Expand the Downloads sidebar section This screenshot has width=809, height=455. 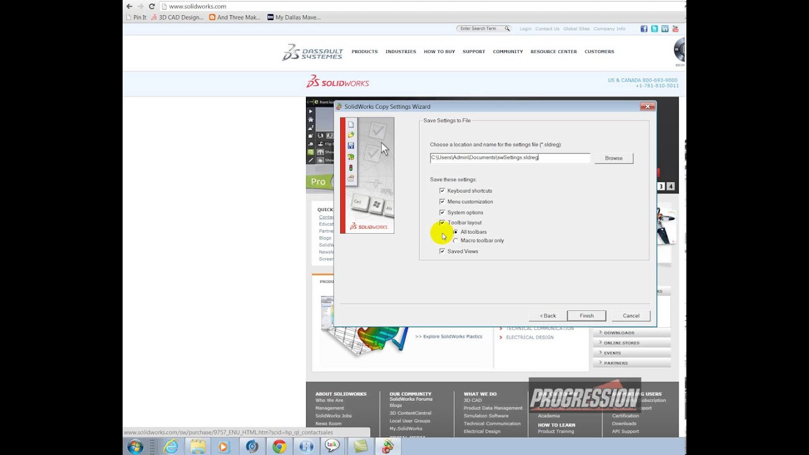click(631, 332)
